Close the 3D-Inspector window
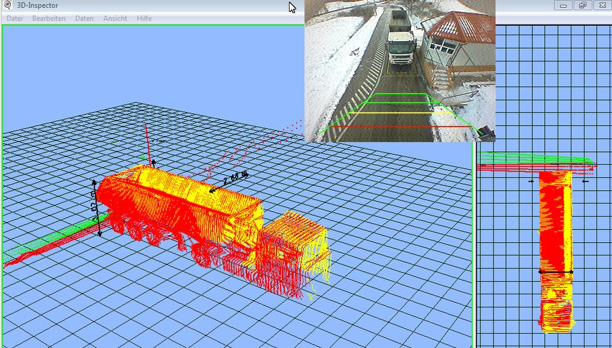 click(x=602, y=5)
